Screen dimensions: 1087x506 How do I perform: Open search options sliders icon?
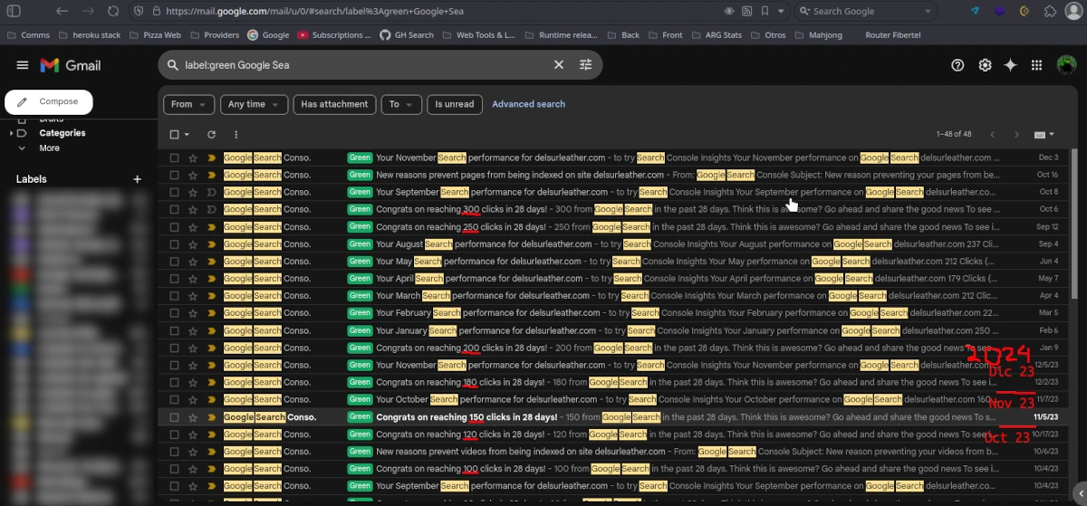tap(586, 65)
